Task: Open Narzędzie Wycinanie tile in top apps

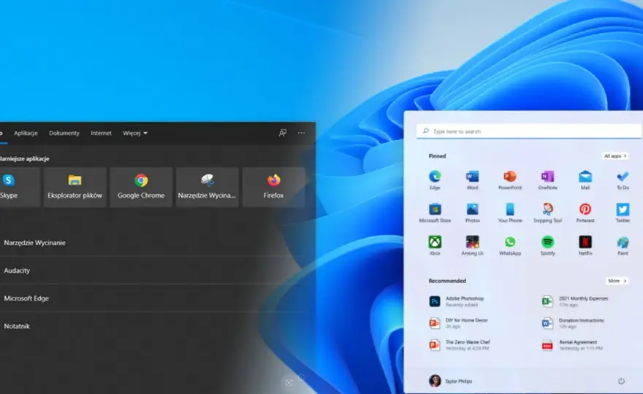Action: pos(207,187)
